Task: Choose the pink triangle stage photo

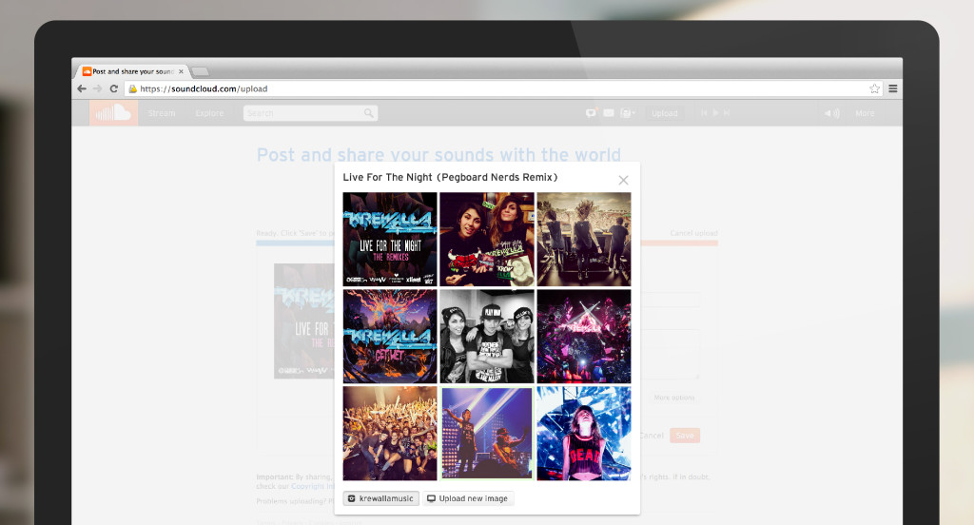Action: 584,336
